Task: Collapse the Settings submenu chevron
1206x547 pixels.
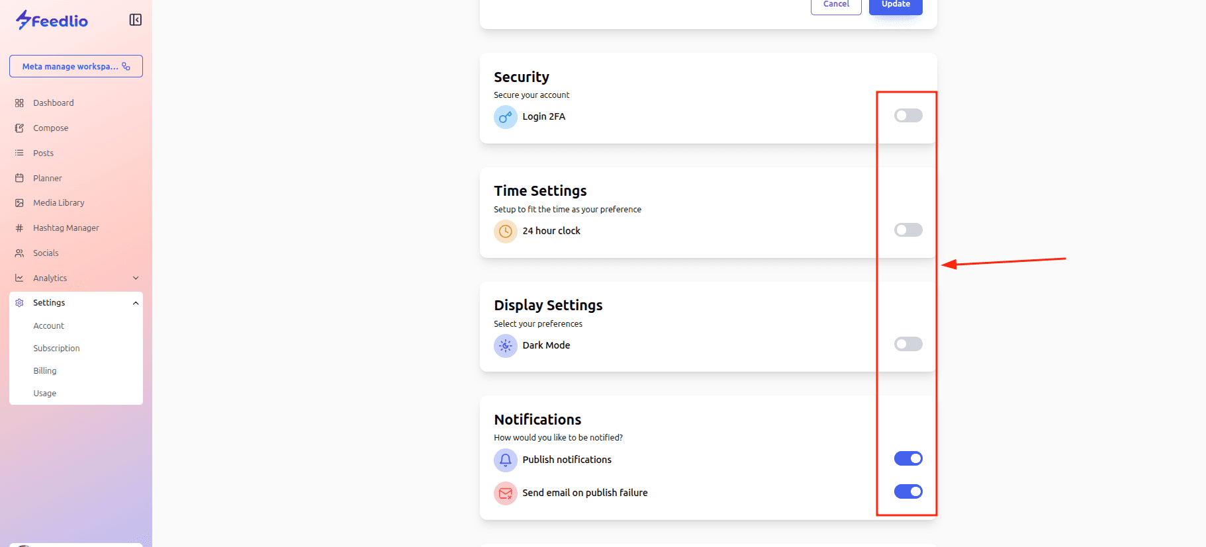Action: (x=136, y=303)
